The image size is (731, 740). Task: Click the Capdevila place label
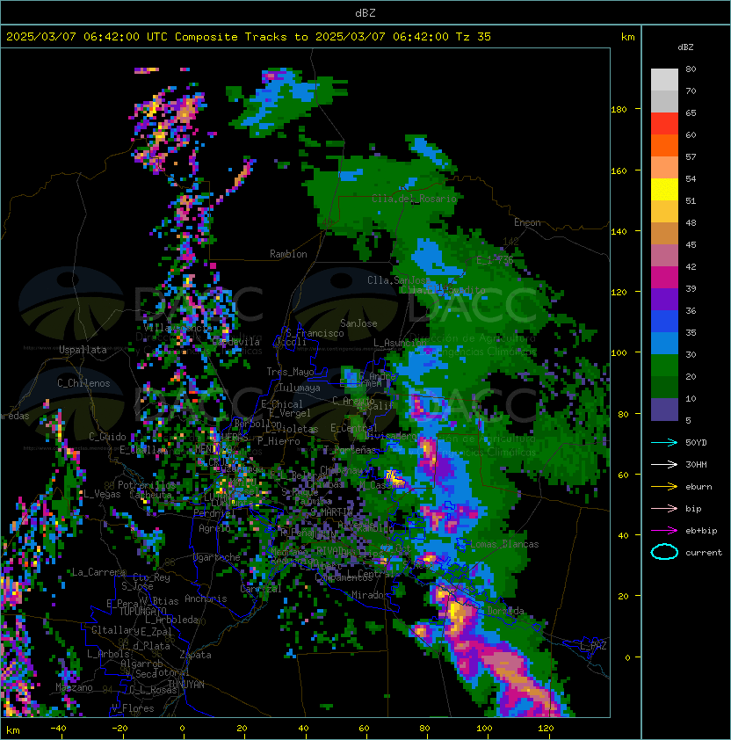coord(236,341)
